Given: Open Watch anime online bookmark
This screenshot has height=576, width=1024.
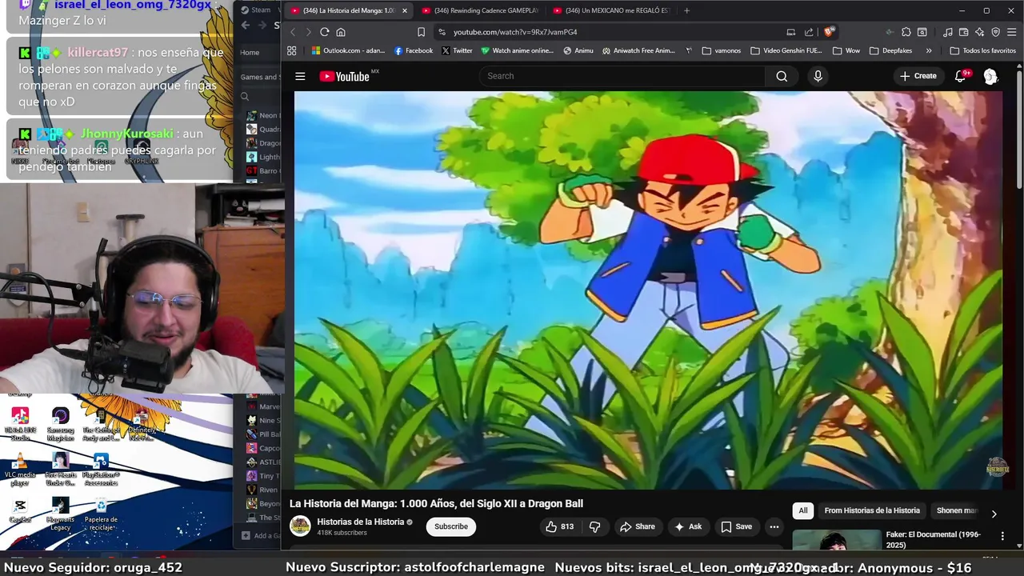Looking at the screenshot, I should click(518, 50).
